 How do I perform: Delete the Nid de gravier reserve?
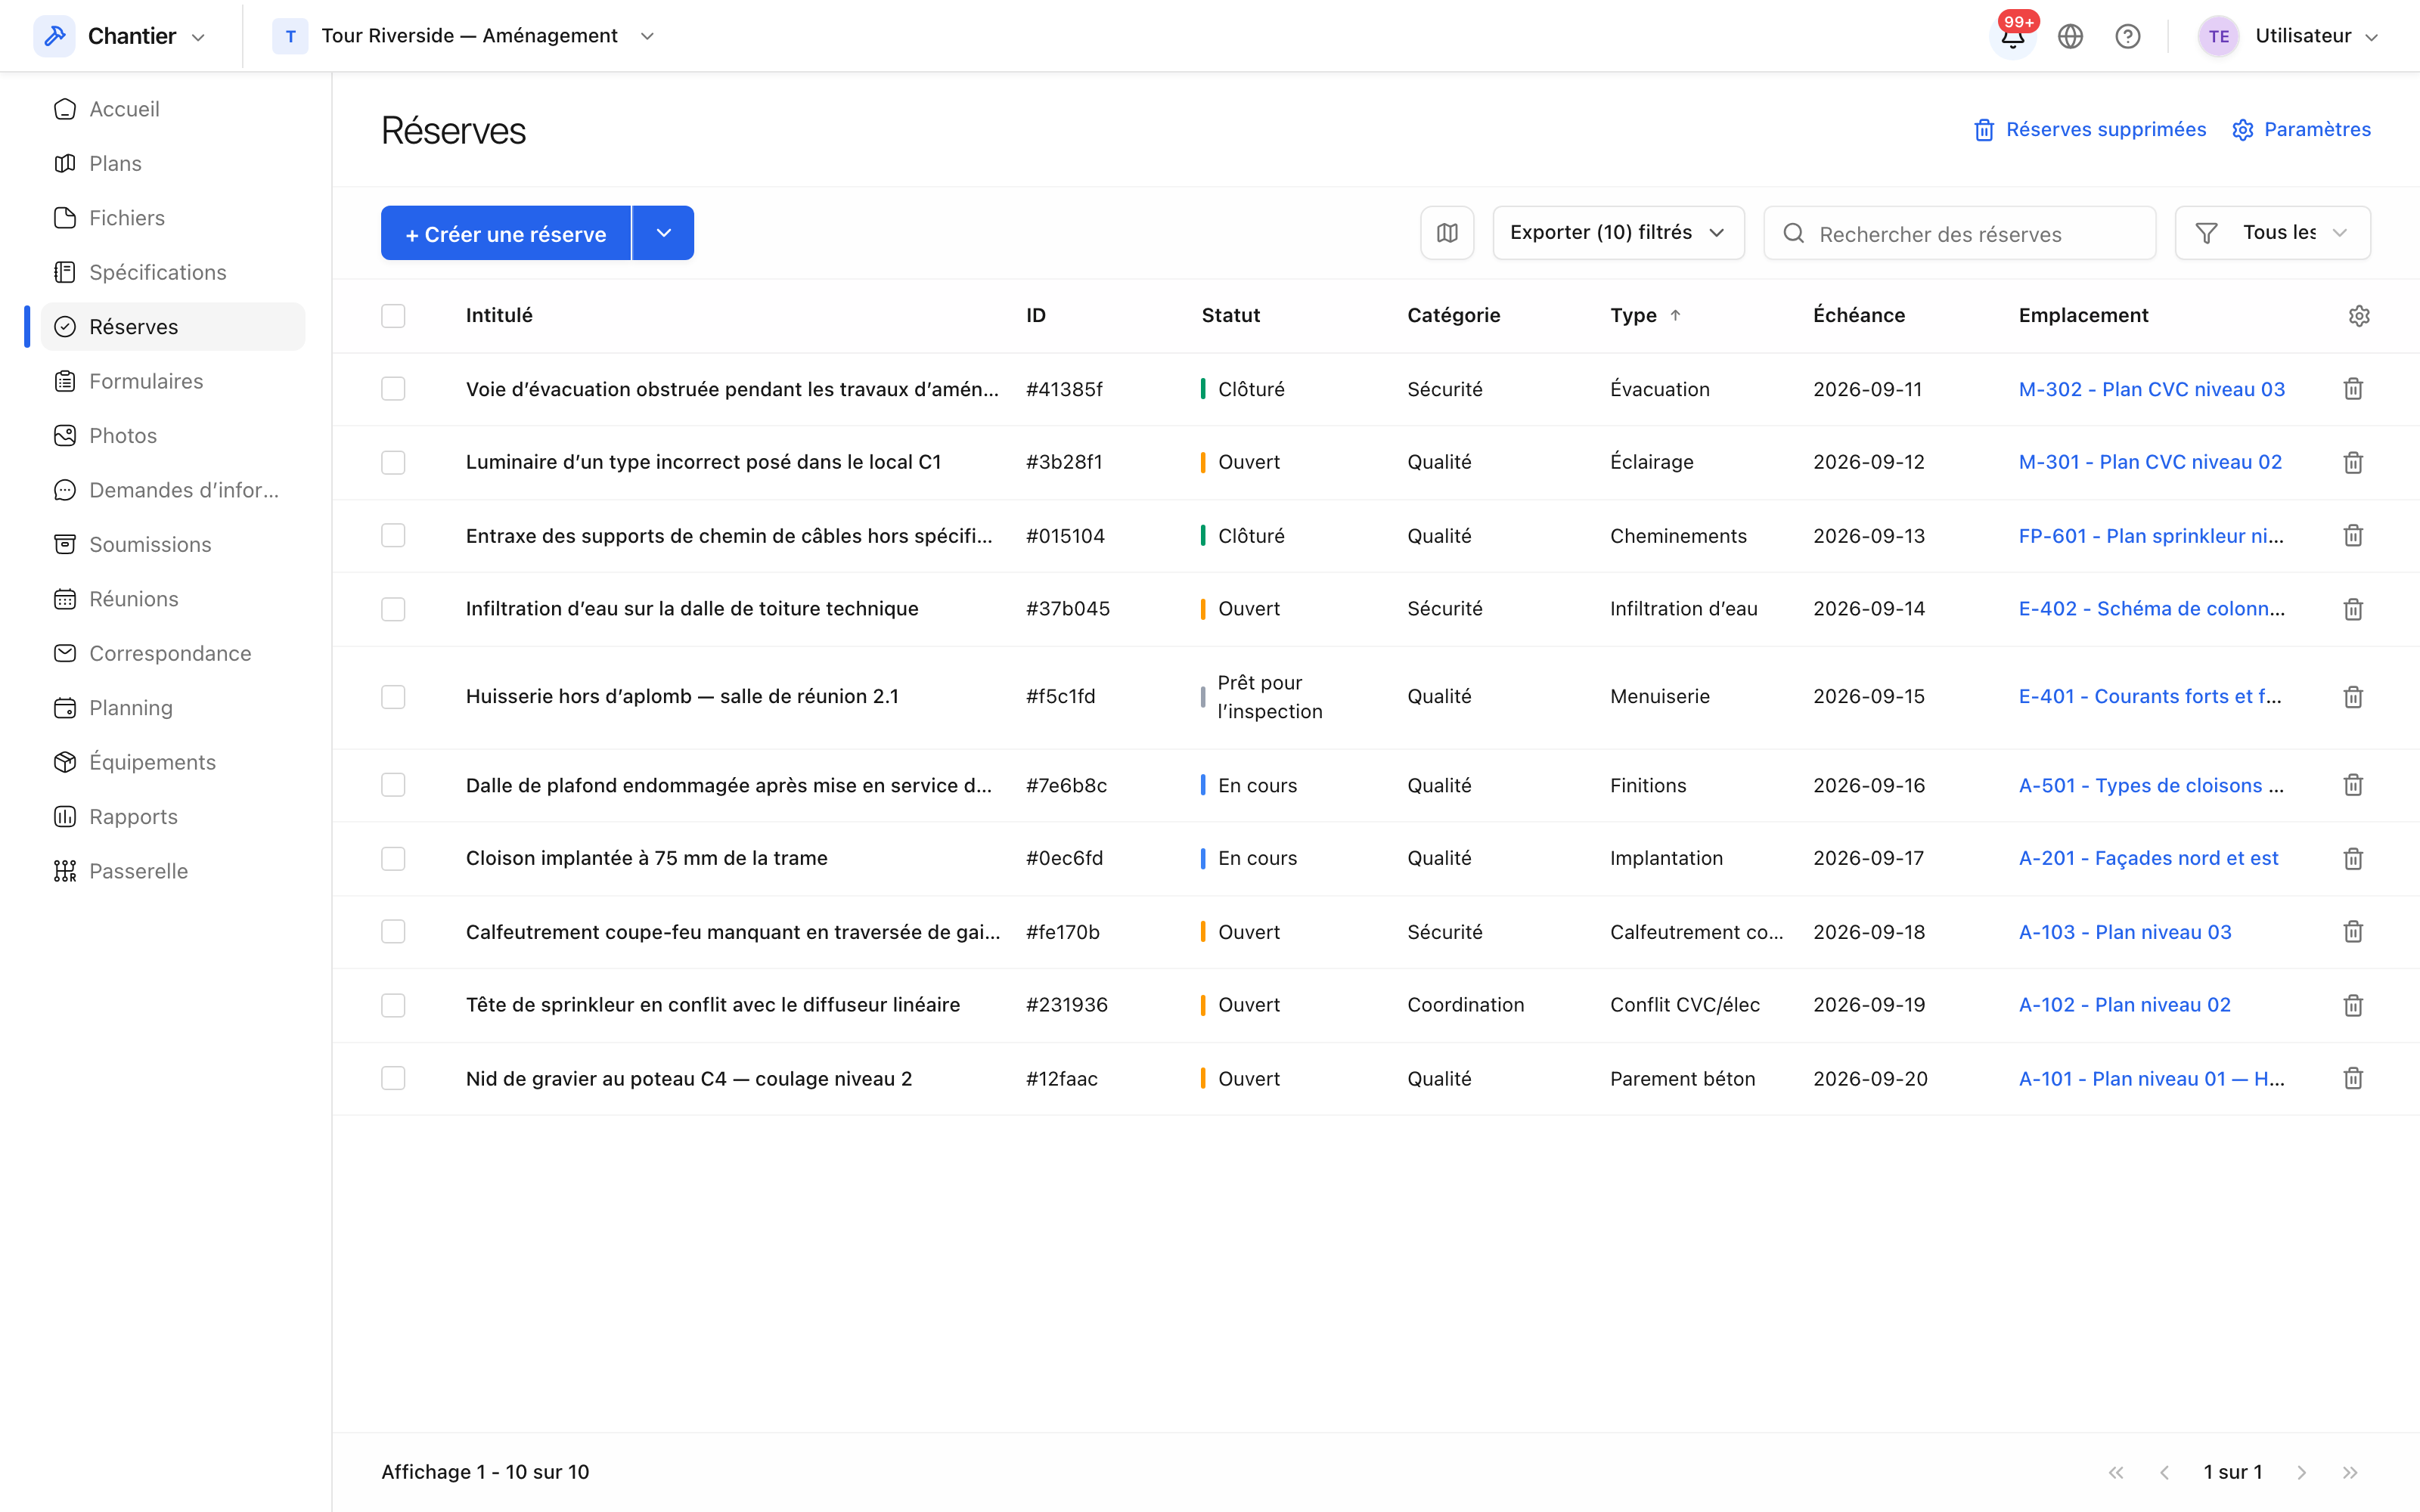tap(2353, 1078)
